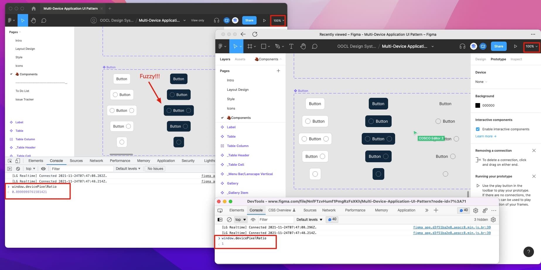
Task: Click the black 000000 background color swatch
Action: coord(478,105)
